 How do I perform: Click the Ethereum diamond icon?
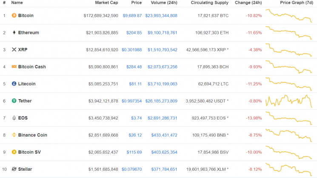point(14,33)
